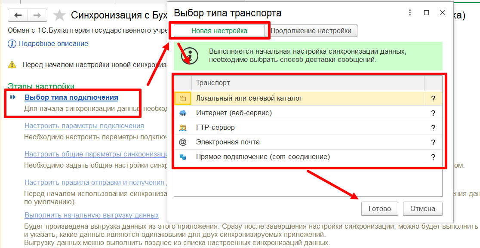Open the Подробное описание link

53,44
